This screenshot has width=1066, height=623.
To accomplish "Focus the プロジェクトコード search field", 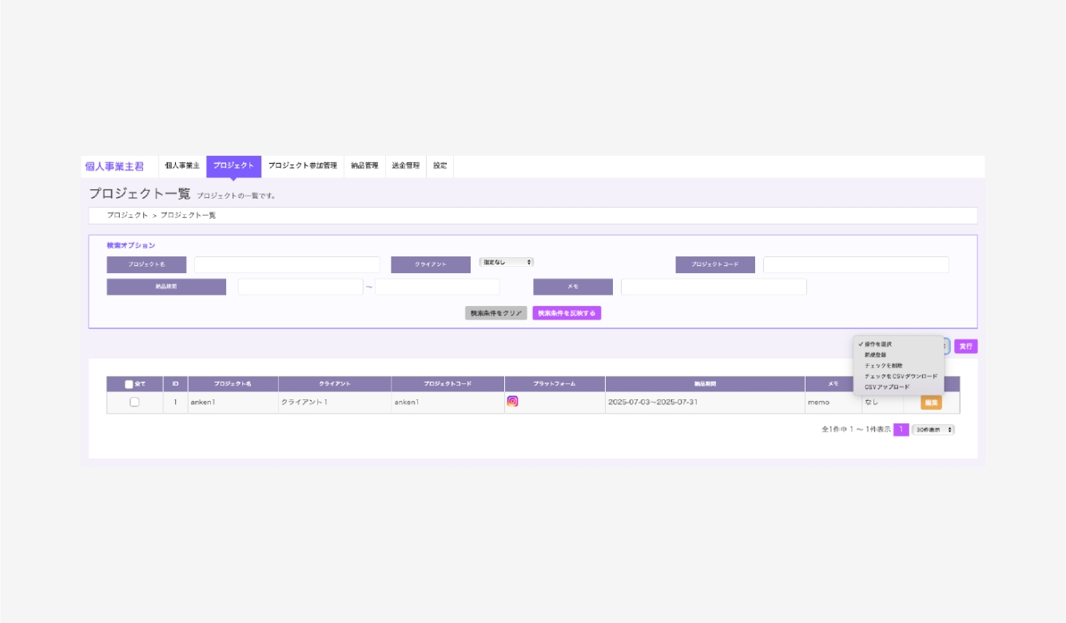I will coord(856,265).
